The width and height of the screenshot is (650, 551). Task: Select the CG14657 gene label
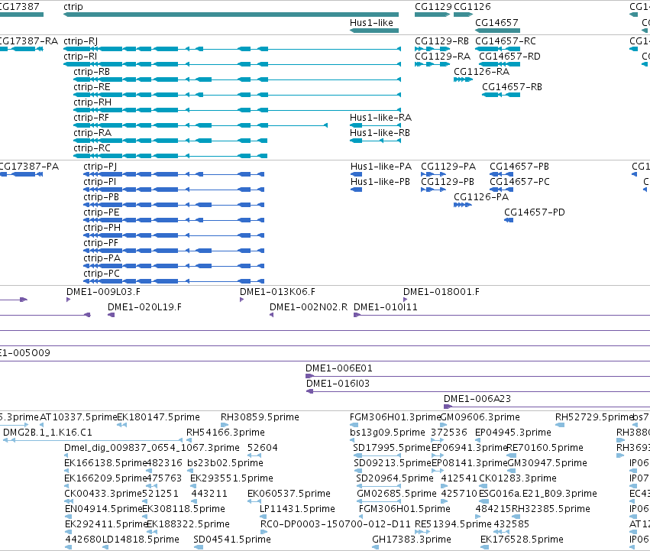point(496,23)
